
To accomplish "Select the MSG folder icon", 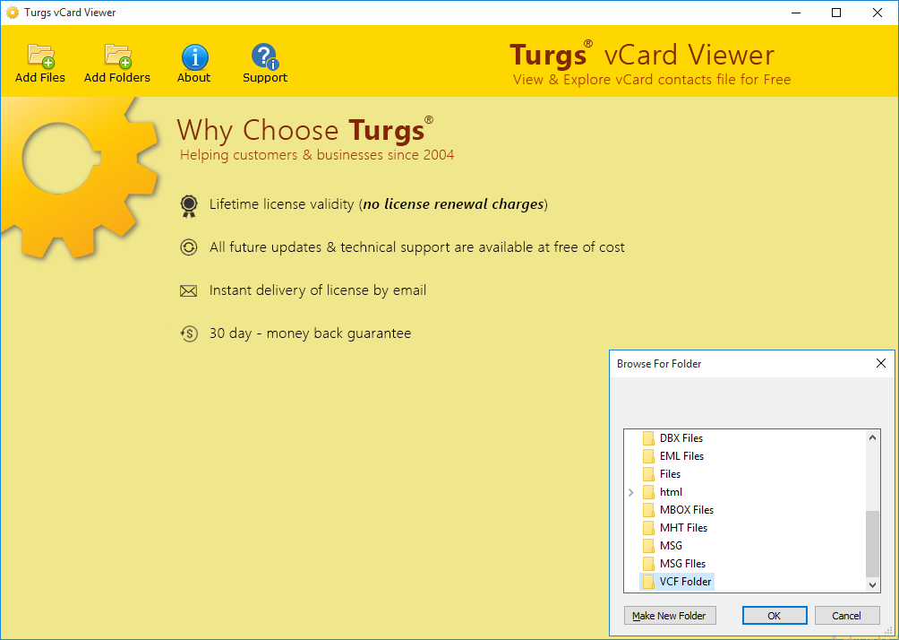I will pyautogui.click(x=648, y=545).
